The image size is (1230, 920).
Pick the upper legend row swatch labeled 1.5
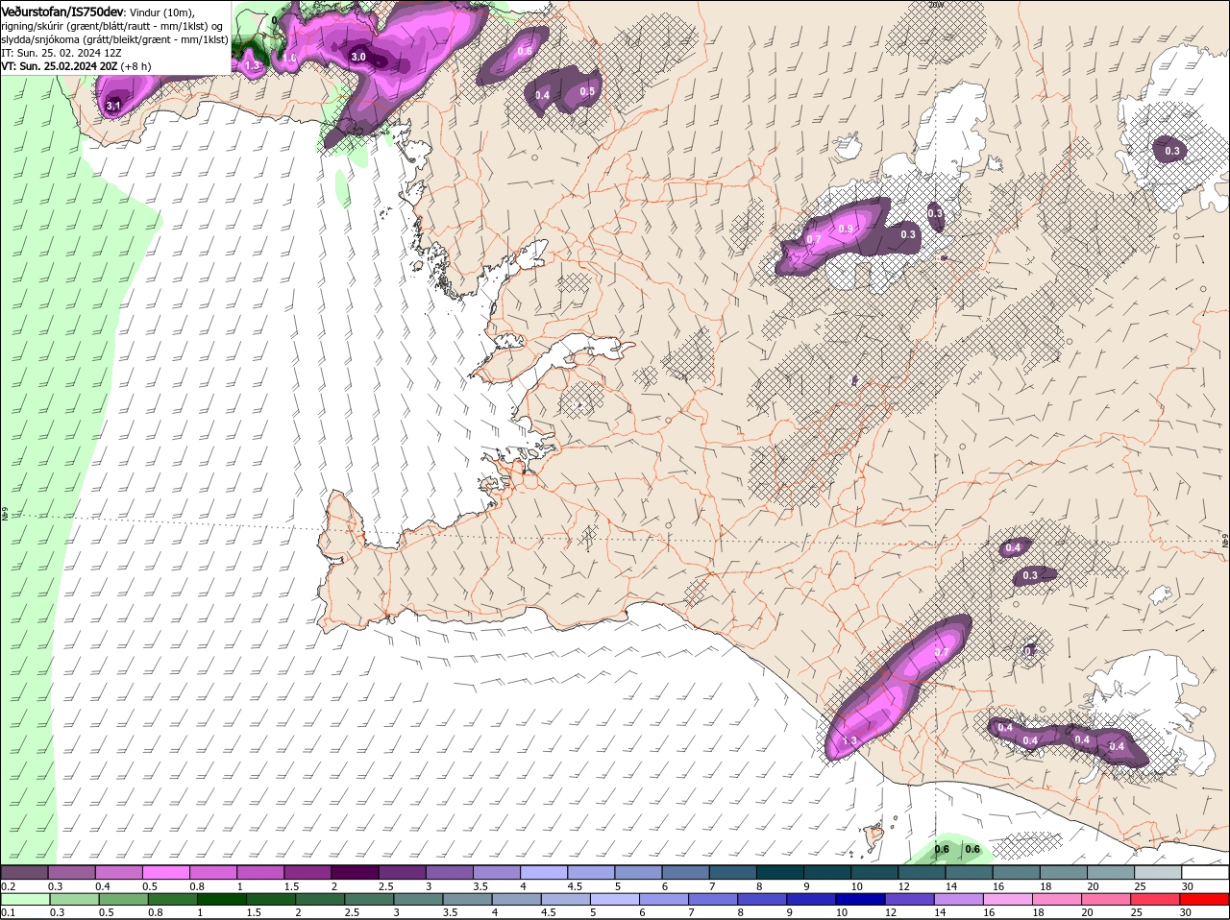pyautogui.click(x=307, y=872)
